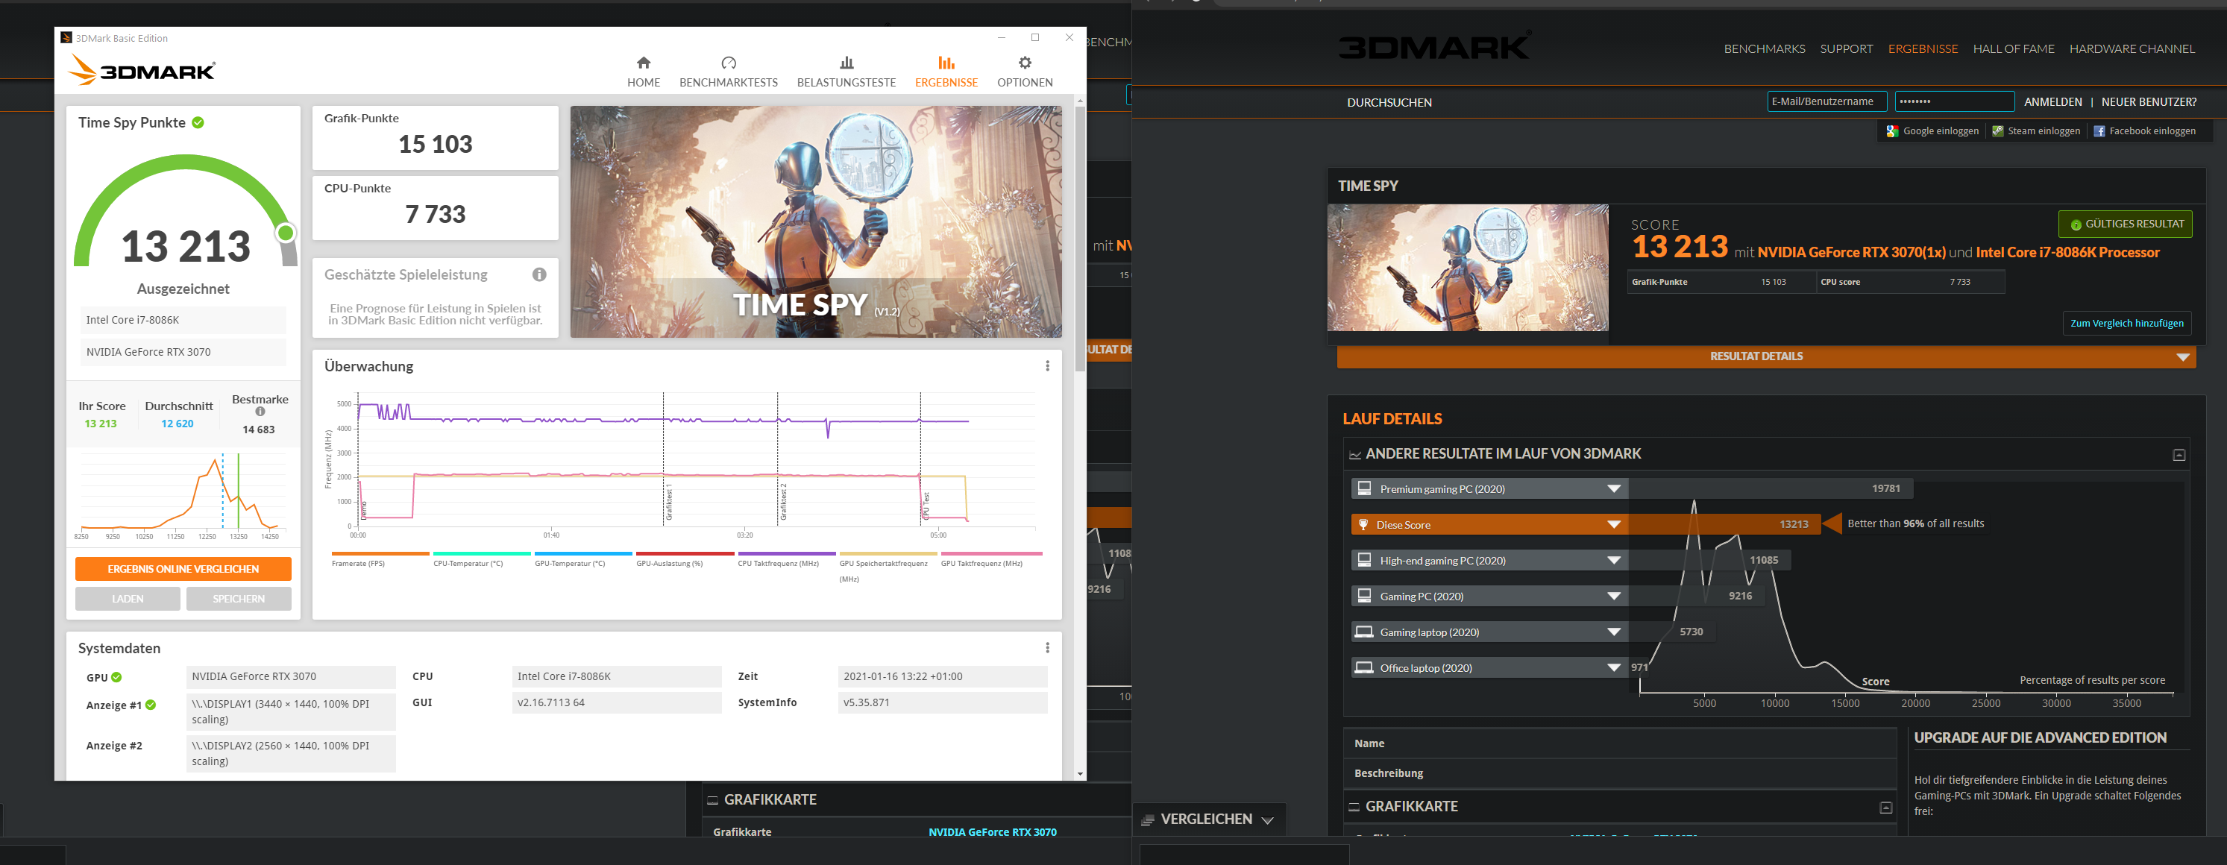Open Belastungsteste stress test icon
Viewport: 2227px width, 865px height.
pos(846,63)
